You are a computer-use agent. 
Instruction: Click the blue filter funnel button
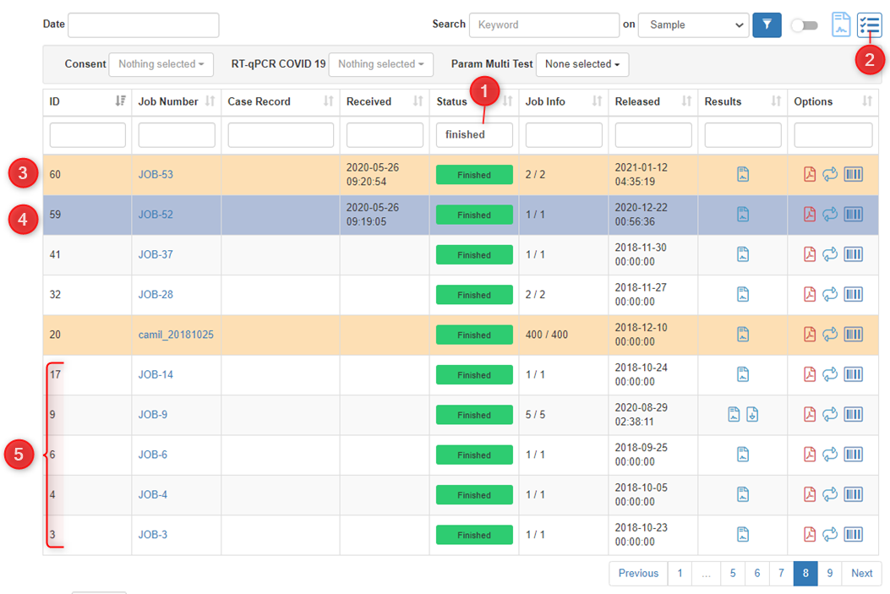pos(767,25)
